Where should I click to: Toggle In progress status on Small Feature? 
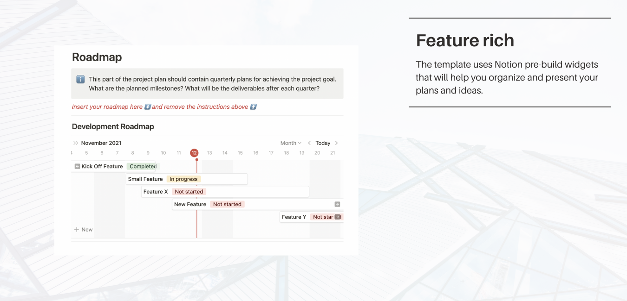tap(183, 179)
